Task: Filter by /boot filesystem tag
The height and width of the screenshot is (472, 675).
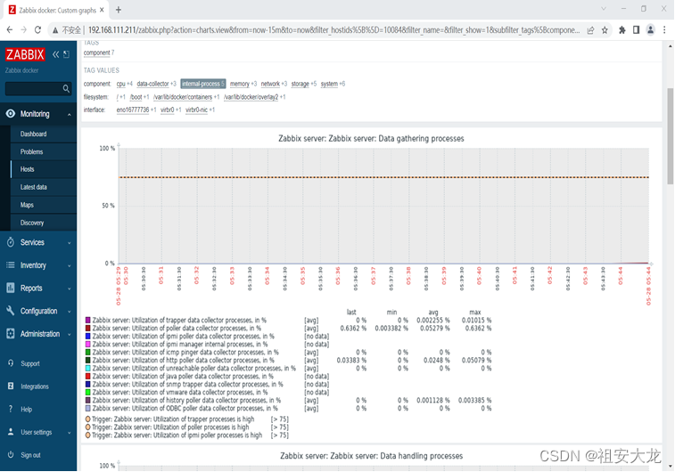Action: coord(136,97)
